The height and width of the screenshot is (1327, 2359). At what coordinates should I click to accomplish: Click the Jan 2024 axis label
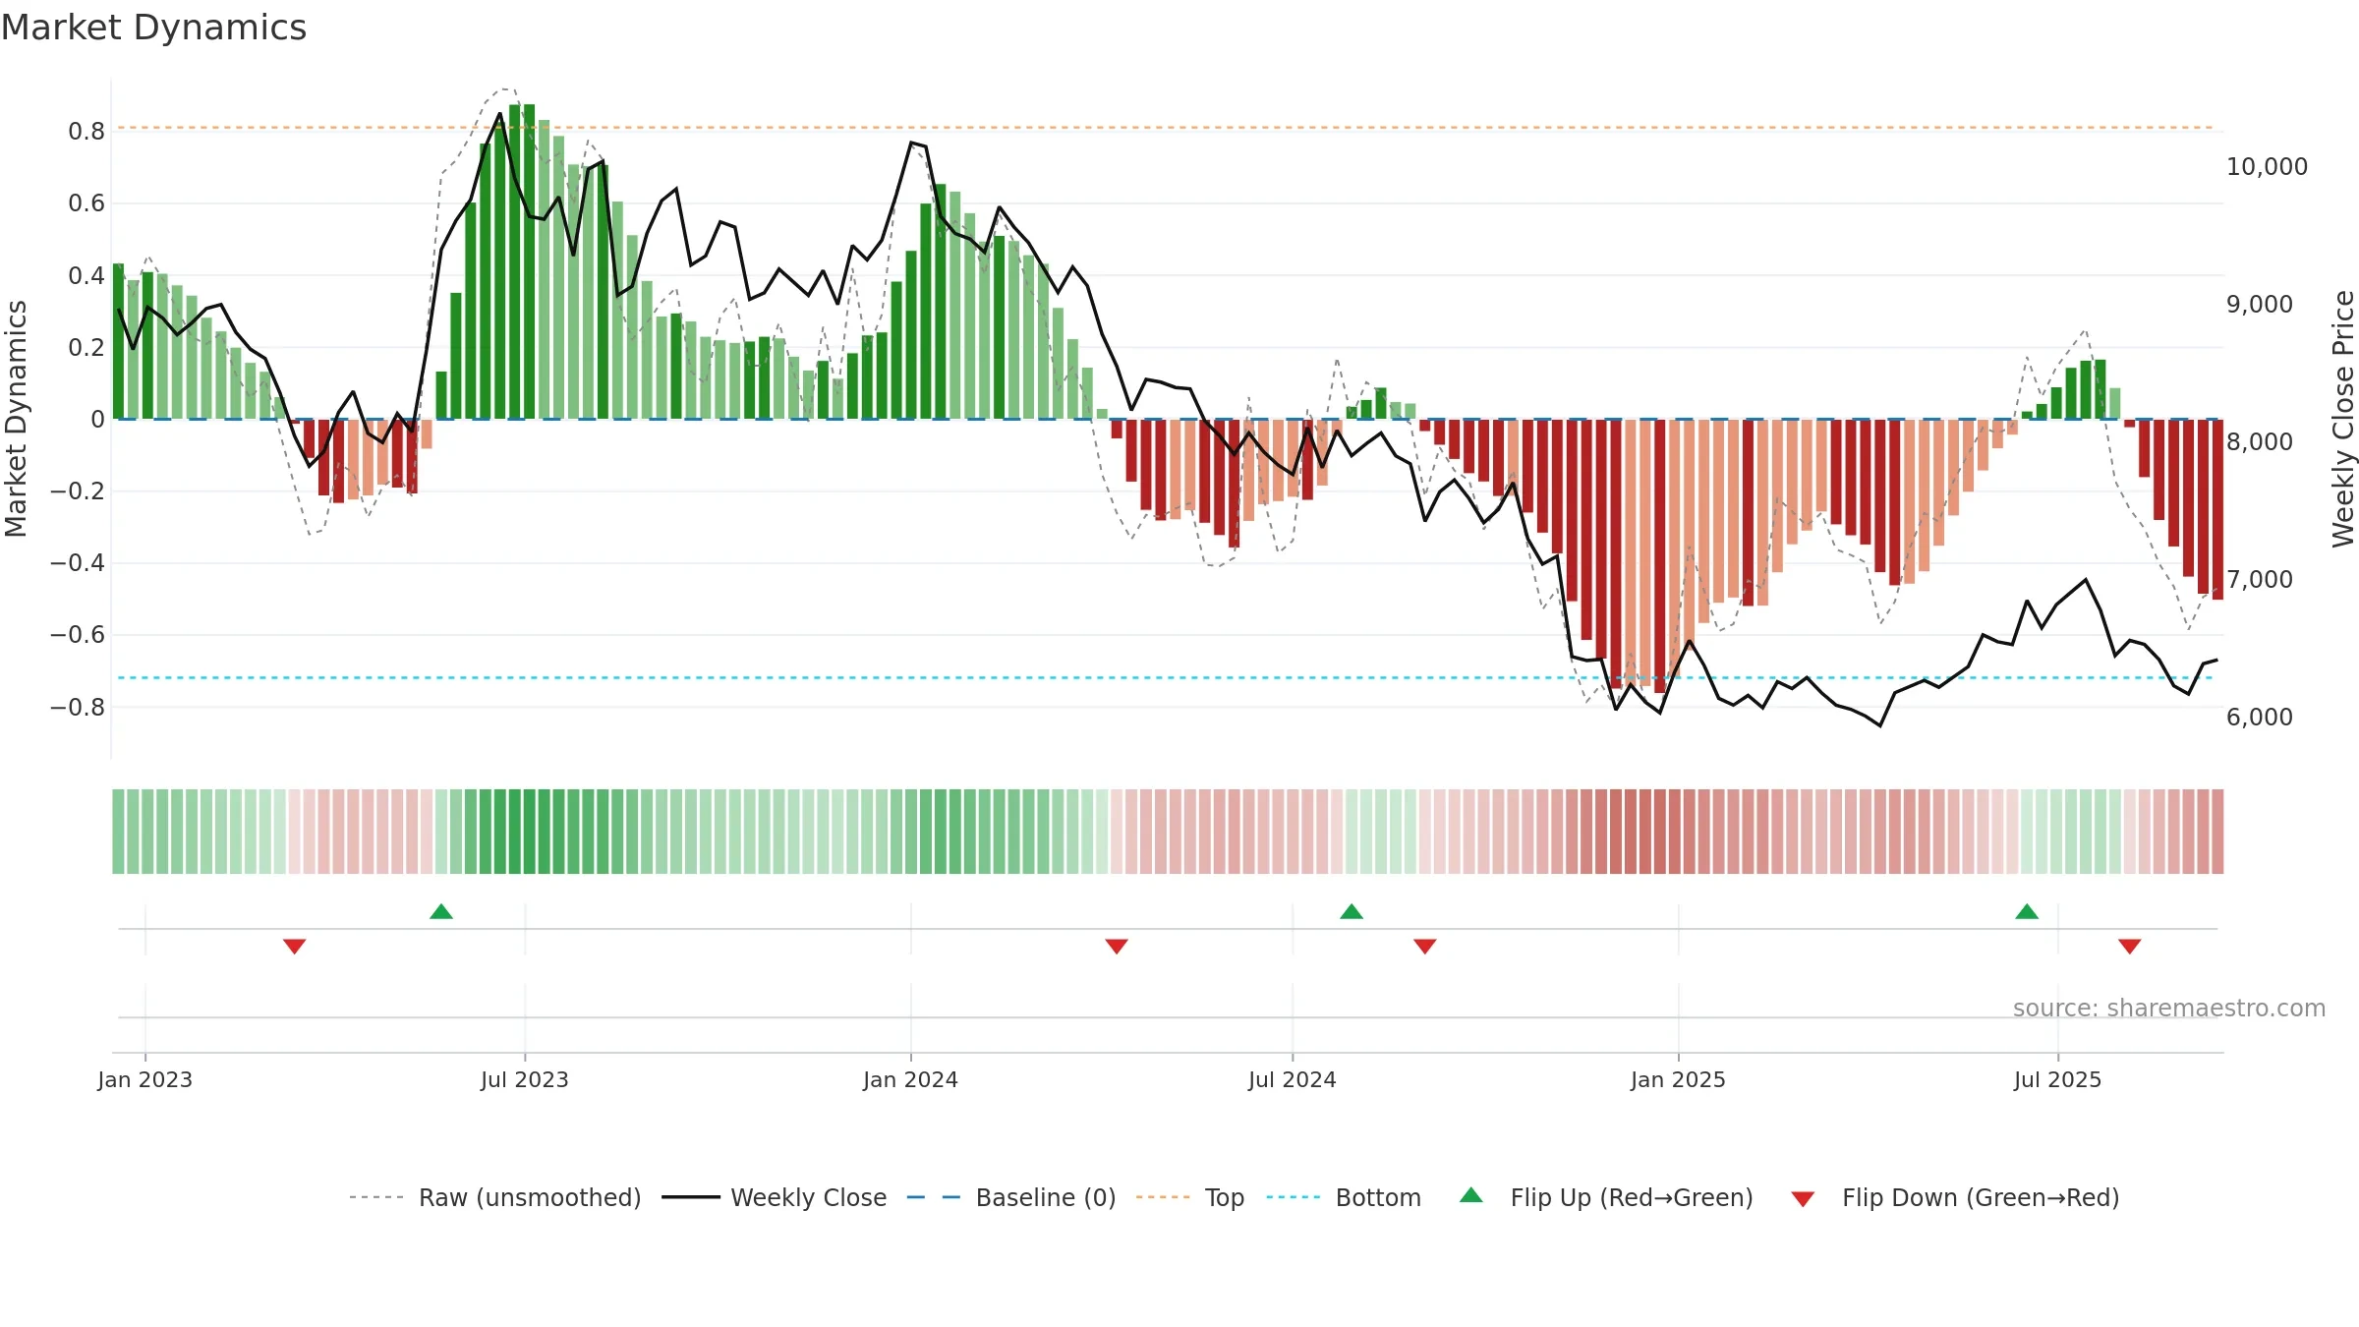click(x=911, y=1079)
